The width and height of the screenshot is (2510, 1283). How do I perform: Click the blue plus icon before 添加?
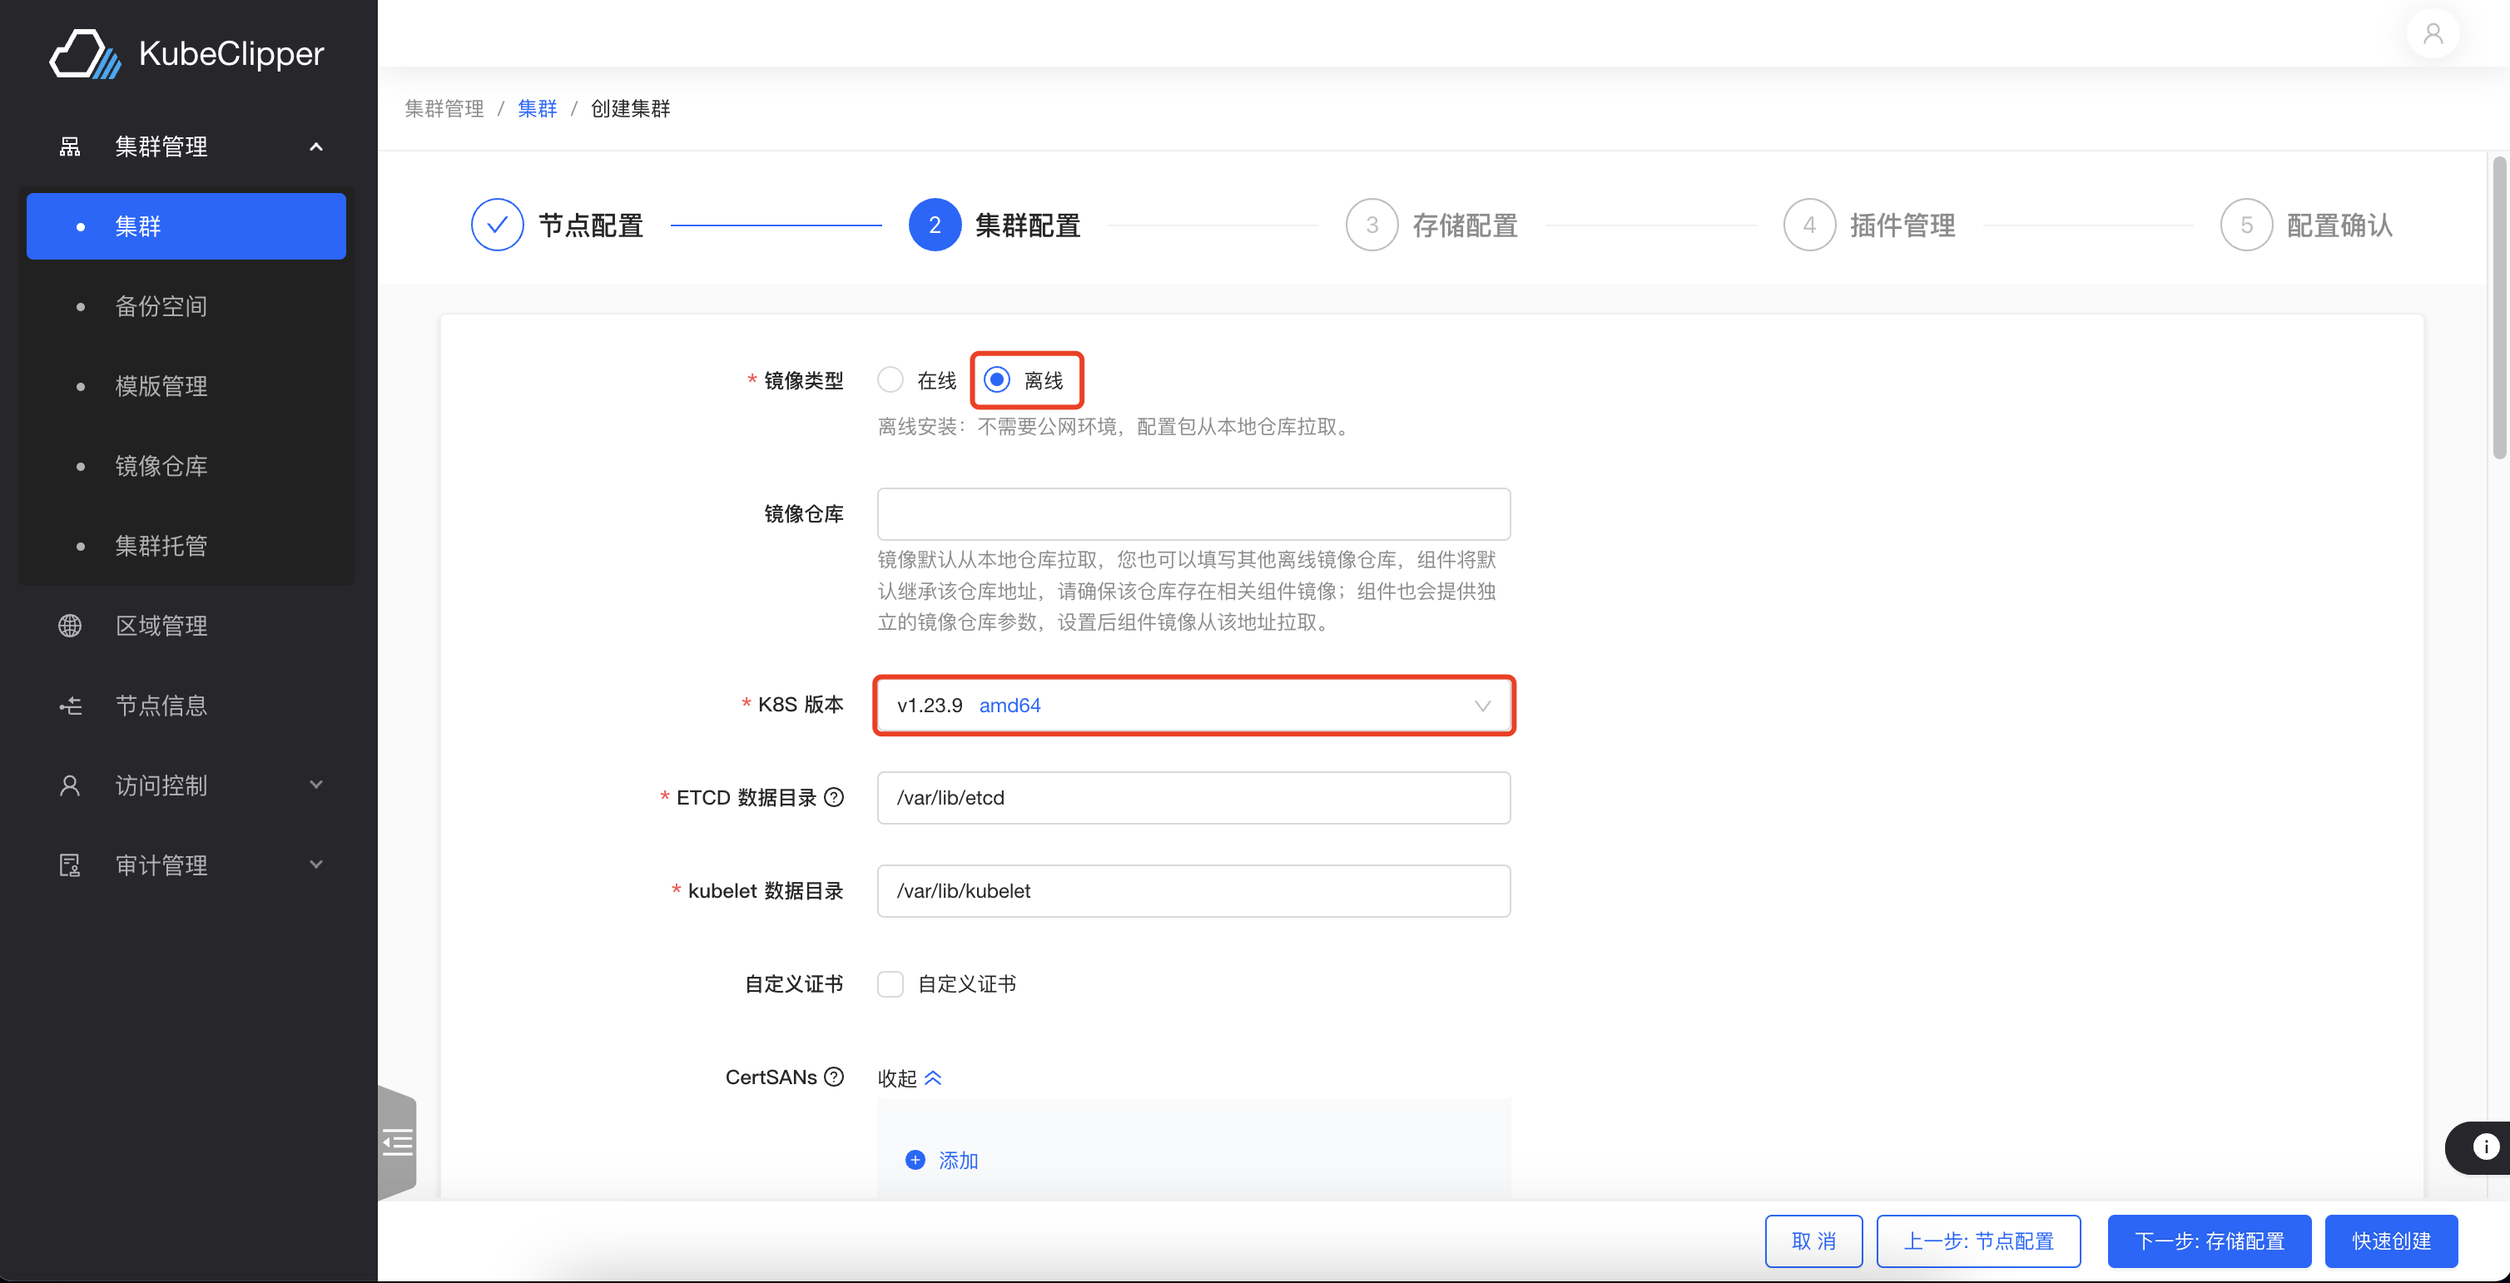[915, 1159]
